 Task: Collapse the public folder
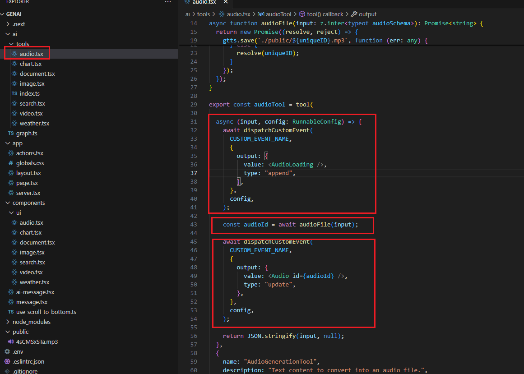pos(8,332)
